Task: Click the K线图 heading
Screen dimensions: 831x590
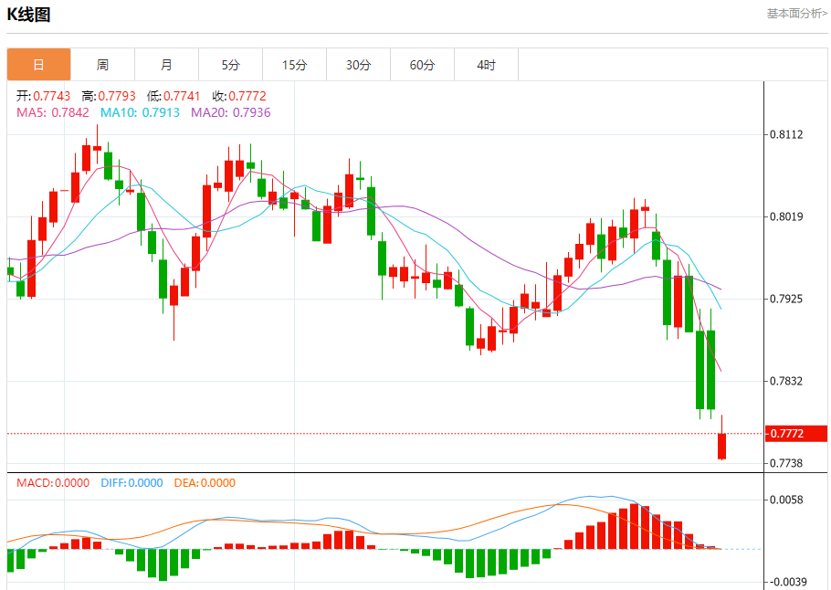Action: pos(29,15)
